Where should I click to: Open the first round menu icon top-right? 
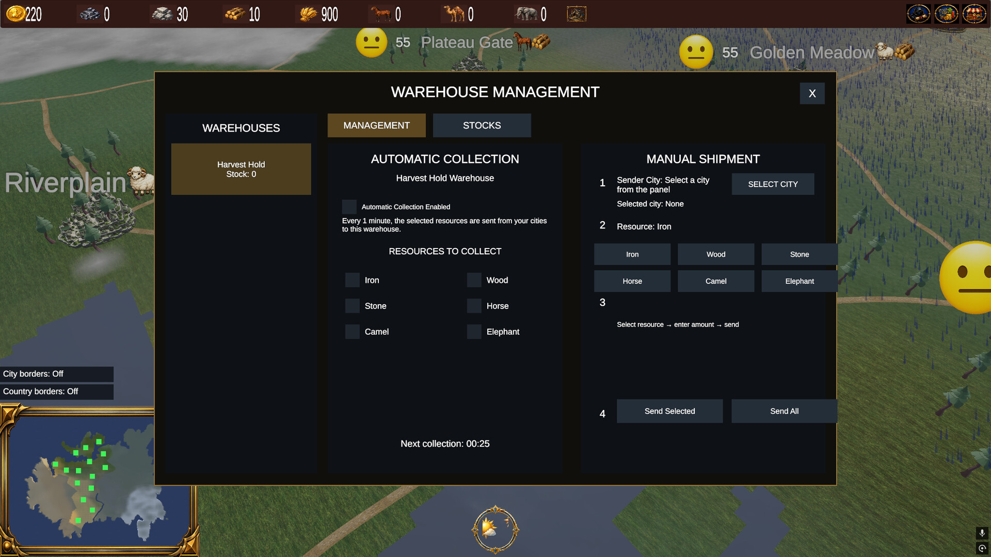click(919, 14)
